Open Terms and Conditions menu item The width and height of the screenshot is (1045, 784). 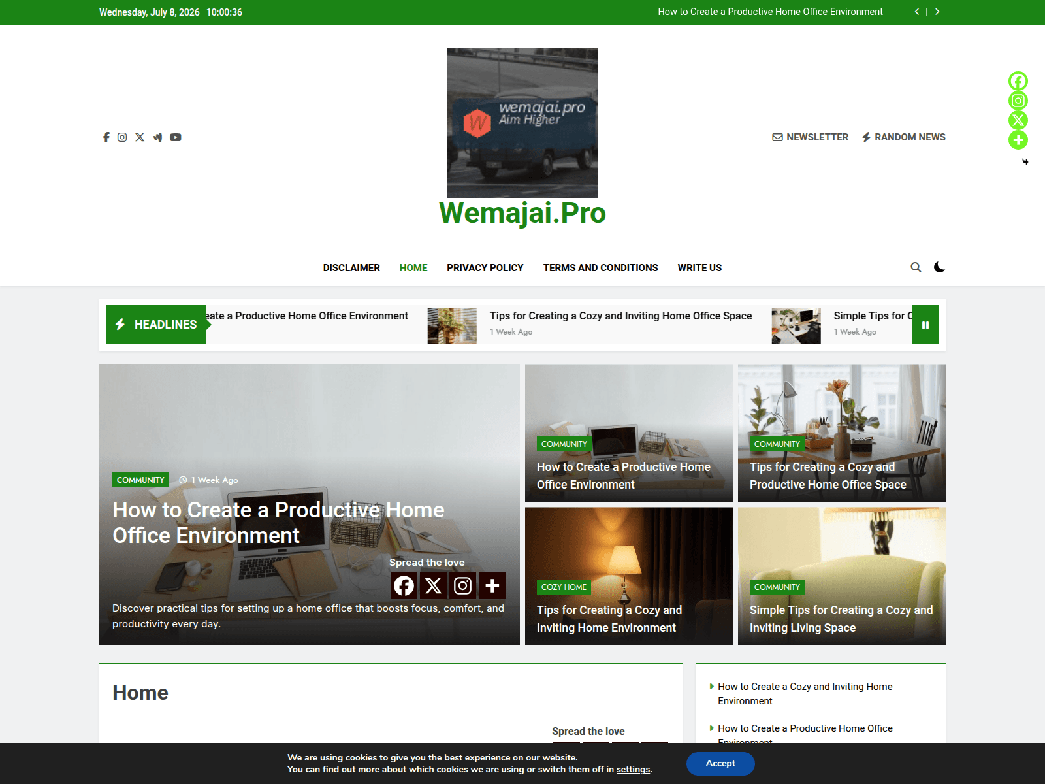601,268
